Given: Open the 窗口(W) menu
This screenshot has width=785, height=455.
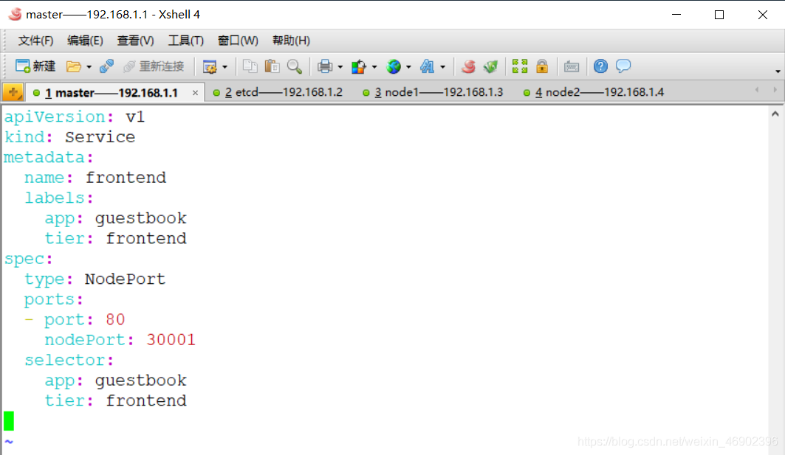Looking at the screenshot, I should pyautogui.click(x=238, y=41).
